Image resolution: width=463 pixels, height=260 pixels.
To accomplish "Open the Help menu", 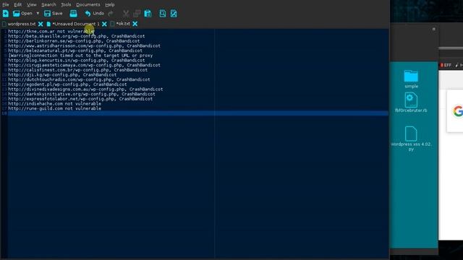I will [110, 5].
